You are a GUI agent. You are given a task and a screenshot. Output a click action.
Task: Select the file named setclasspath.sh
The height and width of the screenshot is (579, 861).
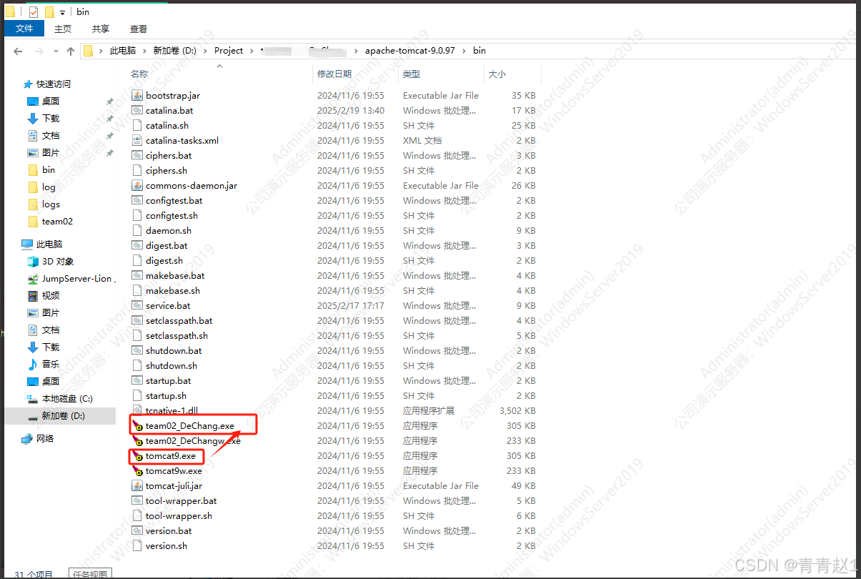pyautogui.click(x=176, y=335)
